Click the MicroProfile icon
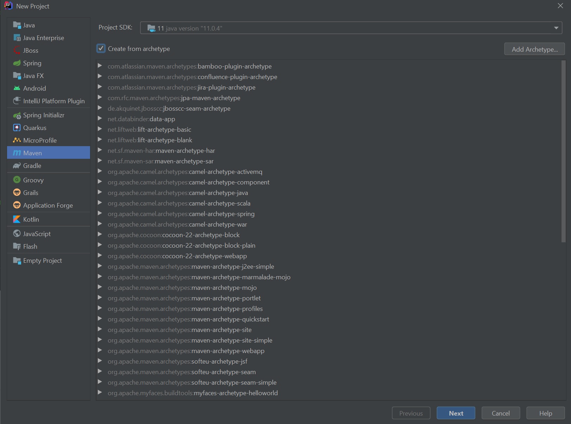 coord(17,141)
